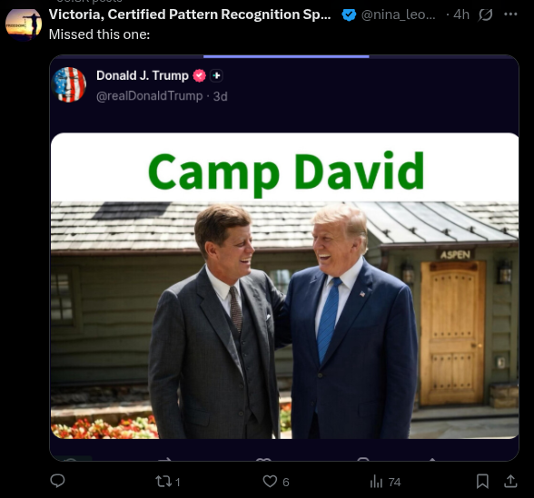Click the flag-face avatar in embedded post
The image size is (534, 498).
tap(69, 84)
